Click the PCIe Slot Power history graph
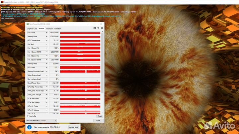The height and width of the screenshot is (134, 239). pos(80,99)
